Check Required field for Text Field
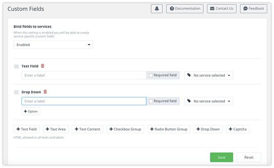The width and height of the screenshot is (274, 168). pyautogui.click(x=151, y=75)
